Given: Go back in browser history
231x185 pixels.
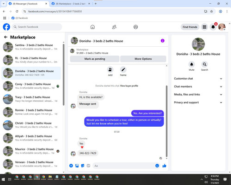Looking at the screenshot, I should (x=4, y=12).
